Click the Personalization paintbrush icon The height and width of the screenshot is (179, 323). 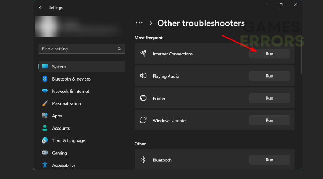pos(45,103)
